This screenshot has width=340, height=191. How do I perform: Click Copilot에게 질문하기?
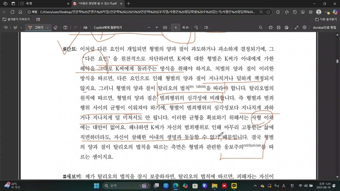pos(108,28)
